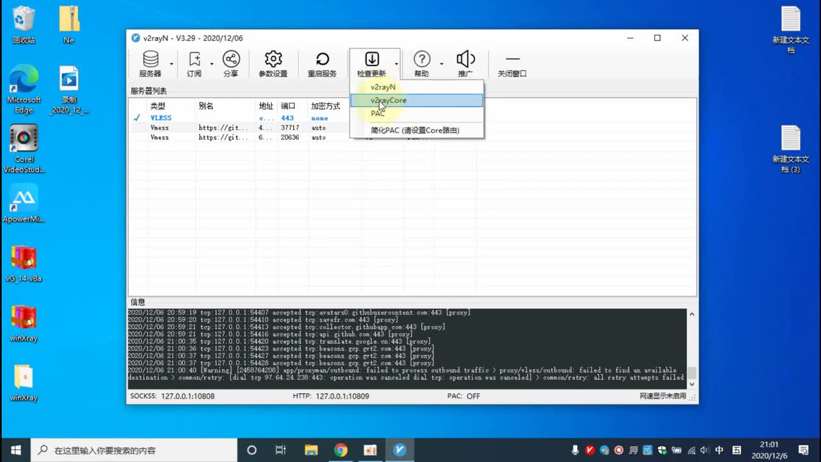Click the 地址 column header

tap(267, 106)
